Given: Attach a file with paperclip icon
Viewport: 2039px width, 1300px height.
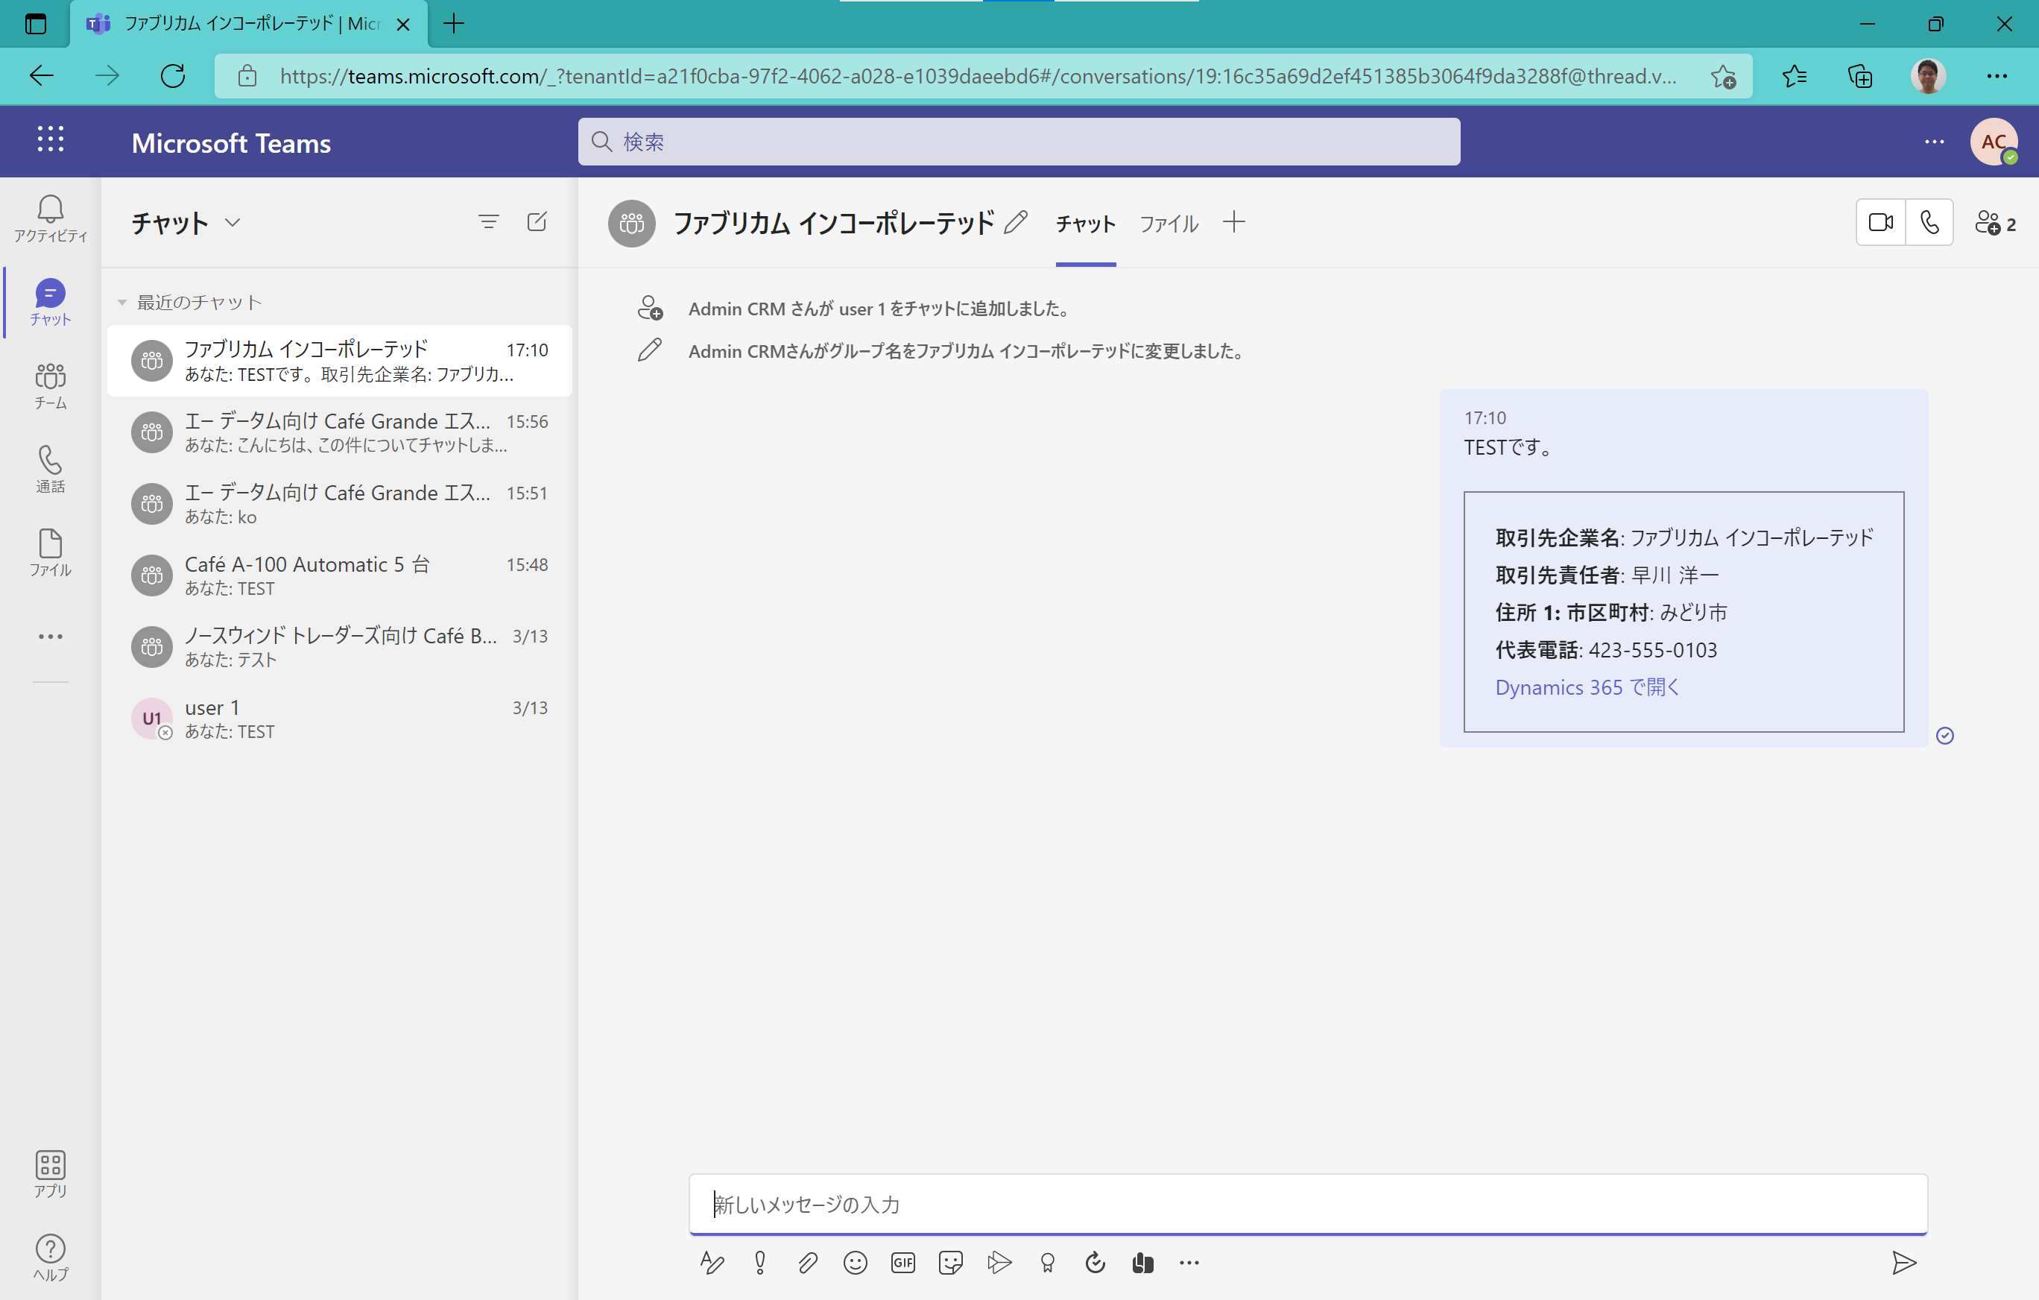Looking at the screenshot, I should (x=808, y=1263).
